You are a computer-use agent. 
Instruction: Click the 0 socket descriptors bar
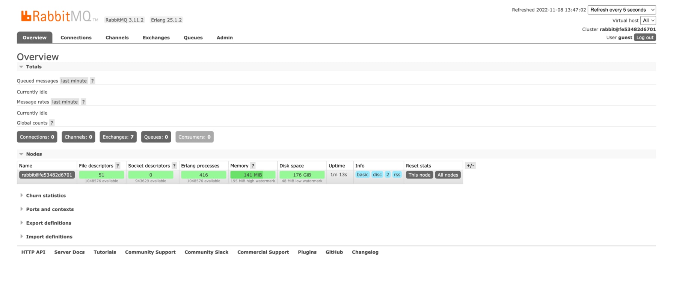151,175
